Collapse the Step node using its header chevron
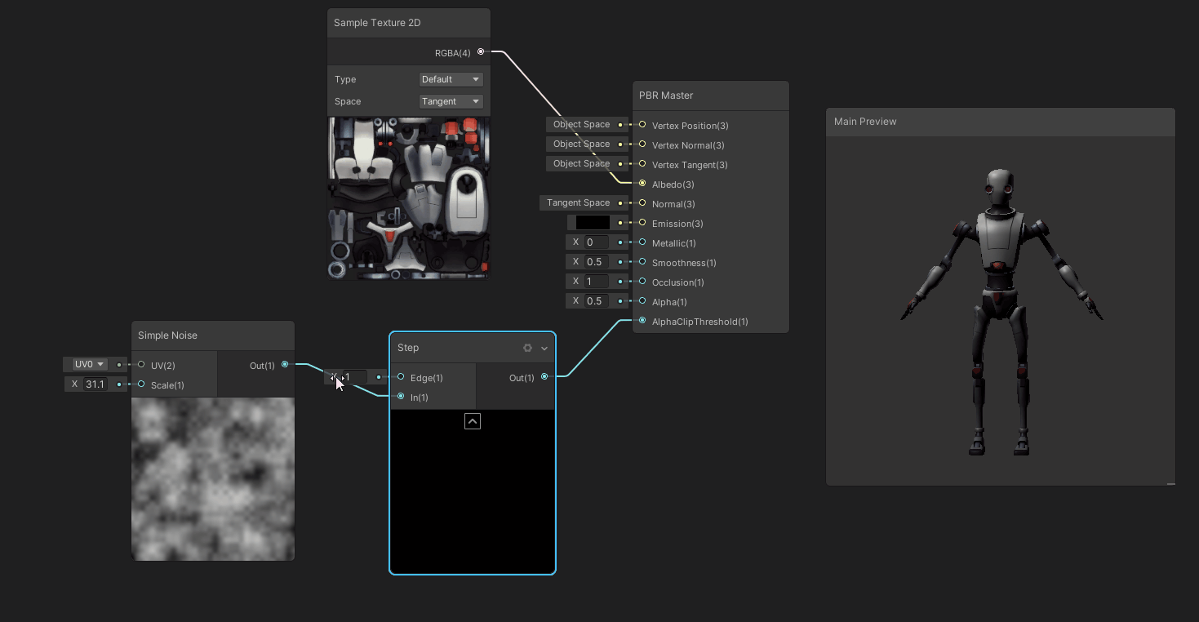Image resolution: width=1199 pixels, height=622 pixels. pos(544,348)
